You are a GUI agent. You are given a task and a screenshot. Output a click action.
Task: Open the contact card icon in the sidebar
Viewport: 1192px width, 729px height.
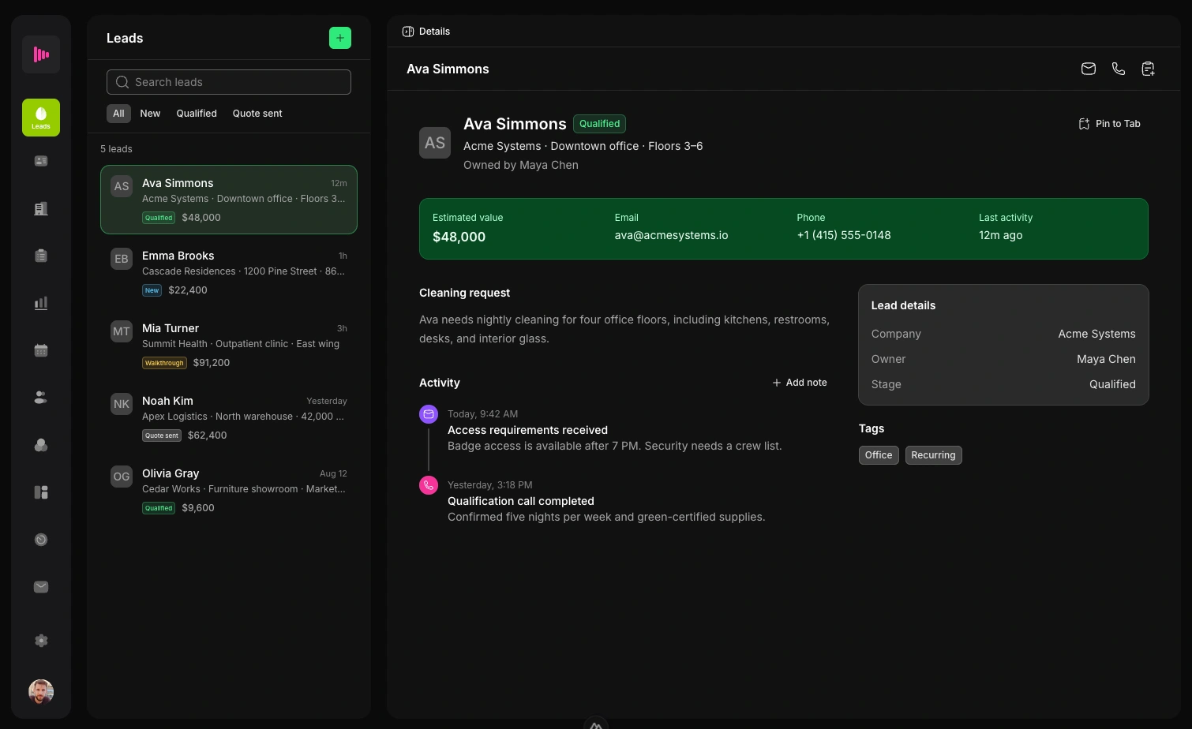coord(41,161)
